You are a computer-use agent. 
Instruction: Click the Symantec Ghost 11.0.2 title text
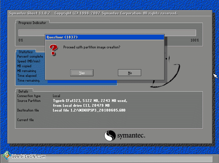[30, 13]
